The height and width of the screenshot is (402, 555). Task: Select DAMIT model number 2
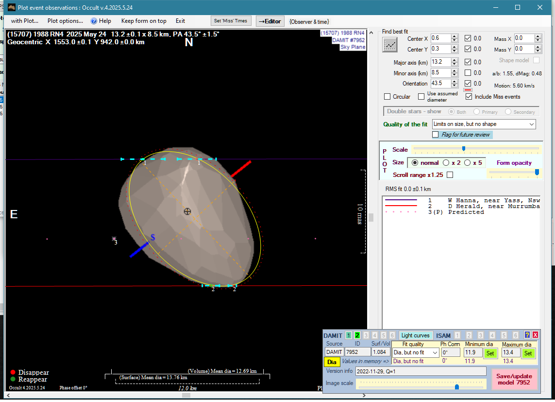tap(357, 335)
